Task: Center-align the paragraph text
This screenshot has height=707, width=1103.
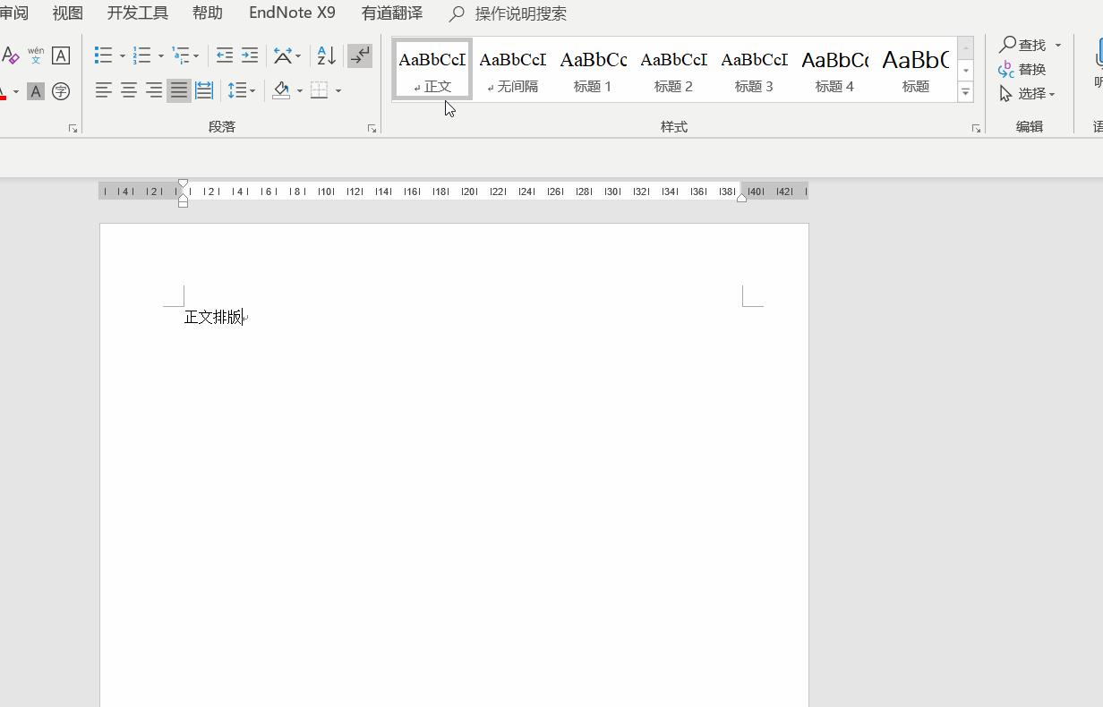Action: tap(129, 90)
